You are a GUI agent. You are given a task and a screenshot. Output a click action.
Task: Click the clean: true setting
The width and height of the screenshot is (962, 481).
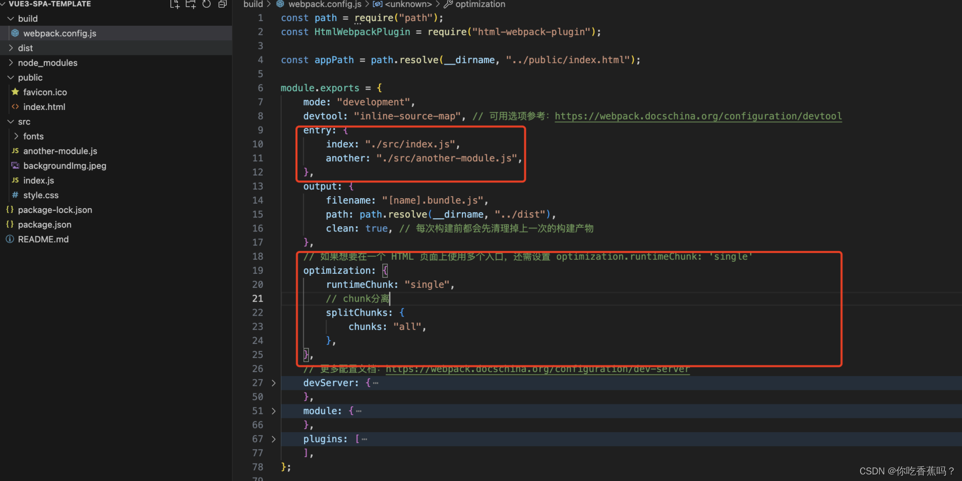pos(357,228)
